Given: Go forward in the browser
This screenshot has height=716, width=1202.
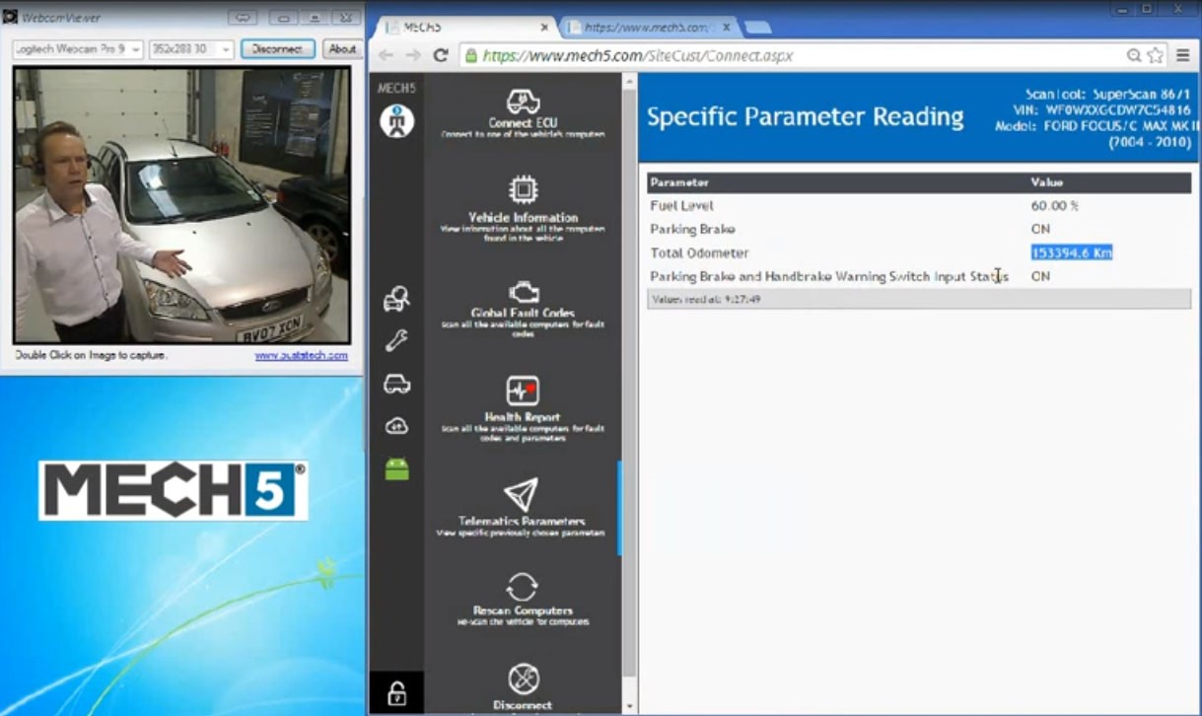Looking at the screenshot, I should coord(412,56).
